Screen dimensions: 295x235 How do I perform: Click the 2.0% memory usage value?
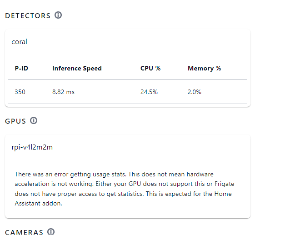click(195, 92)
